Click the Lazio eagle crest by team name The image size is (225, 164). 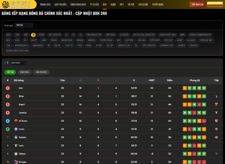click(x=16, y=145)
